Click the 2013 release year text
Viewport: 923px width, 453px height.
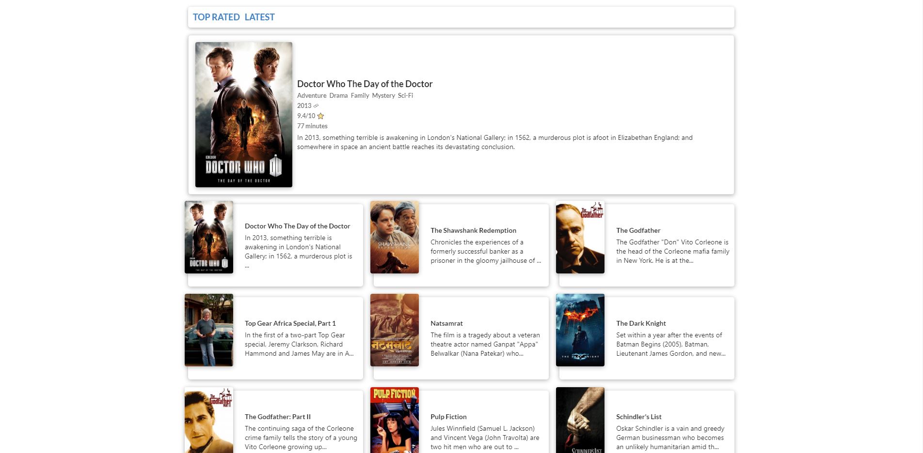click(304, 106)
